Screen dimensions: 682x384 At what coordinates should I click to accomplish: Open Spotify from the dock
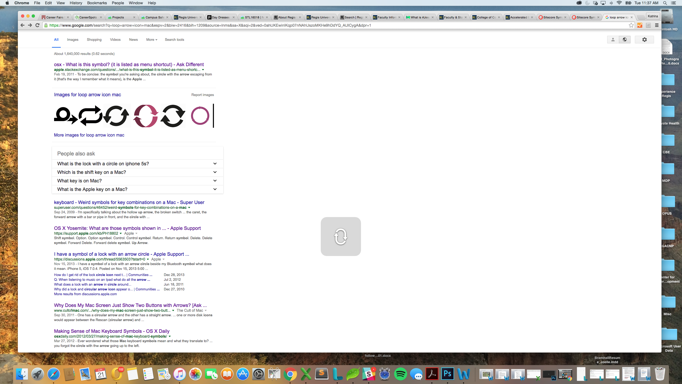tap(400, 374)
